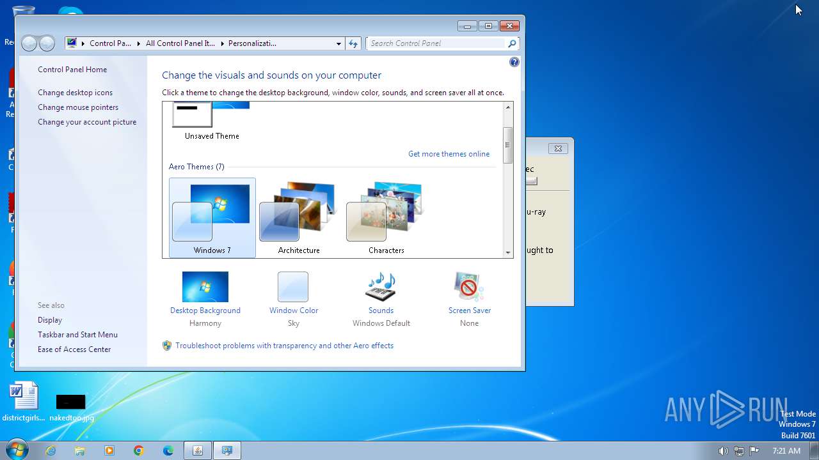The width and height of the screenshot is (819, 460).
Task: Click the volume speaker tray icon
Action: coord(723,450)
